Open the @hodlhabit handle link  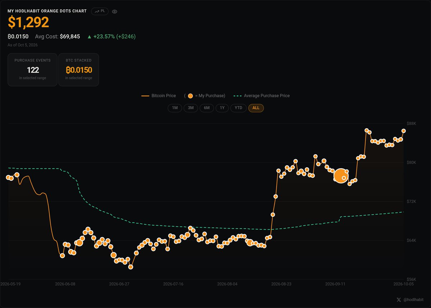point(413,299)
